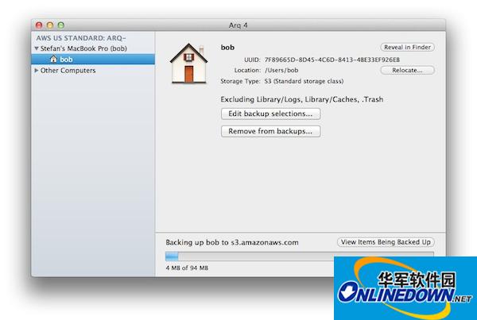Click Reveal in Finder button
477x320 pixels.
point(407,47)
